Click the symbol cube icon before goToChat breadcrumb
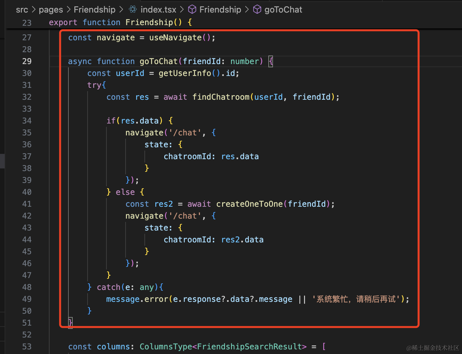The height and width of the screenshot is (354, 462). 257,10
